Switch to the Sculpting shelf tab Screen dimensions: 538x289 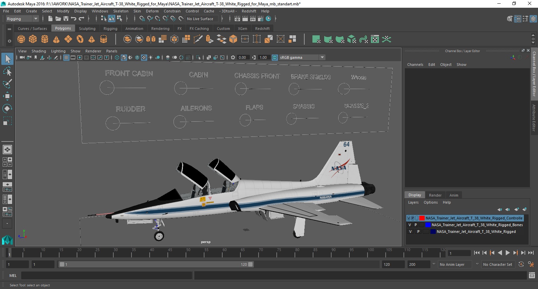[x=87, y=29]
